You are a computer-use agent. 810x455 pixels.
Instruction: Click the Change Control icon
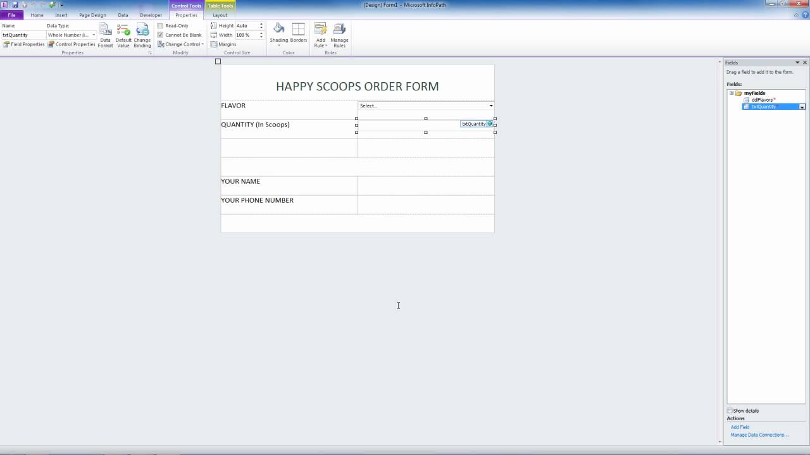pyautogui.click(x=161, y=44)
